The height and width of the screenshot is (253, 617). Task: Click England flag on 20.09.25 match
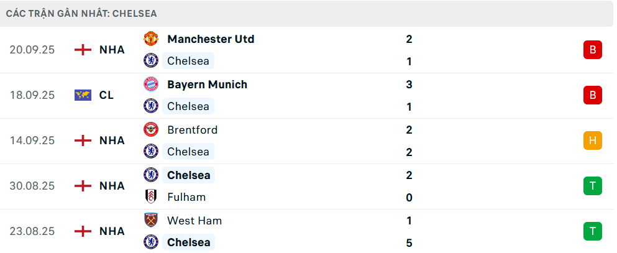pyautogui.click(x=83, y=50)
